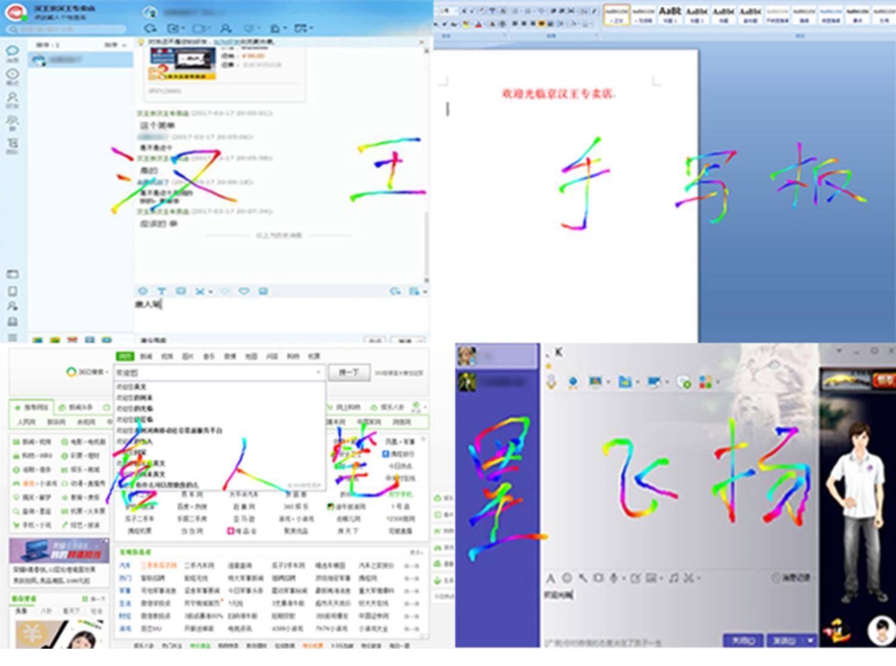896x666 pixels.
Task: Expand the dropdown arrow beside QQ's apps grid icon
Action: pyautogui.click(x=717, y=382)
